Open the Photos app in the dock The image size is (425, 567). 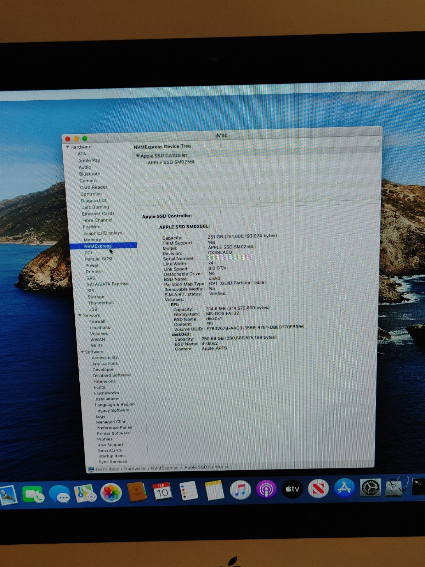111,493
